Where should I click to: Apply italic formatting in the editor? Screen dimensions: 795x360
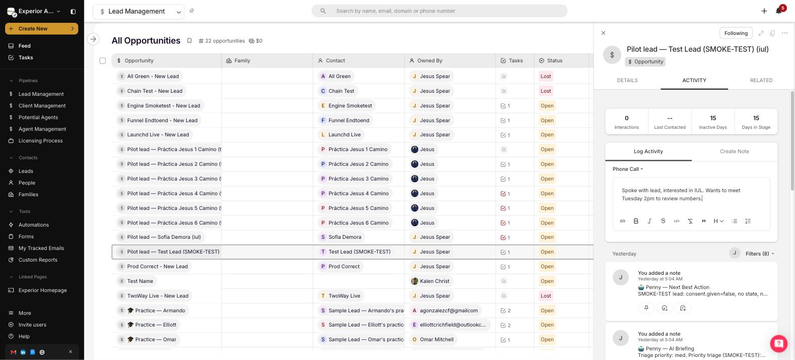[649, 221]
